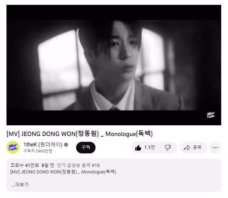Click the verified checkmark badge

point(66,145)
